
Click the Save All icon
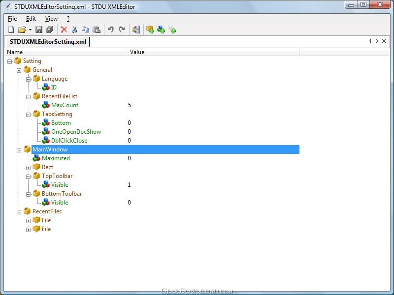tap(50, 29)
